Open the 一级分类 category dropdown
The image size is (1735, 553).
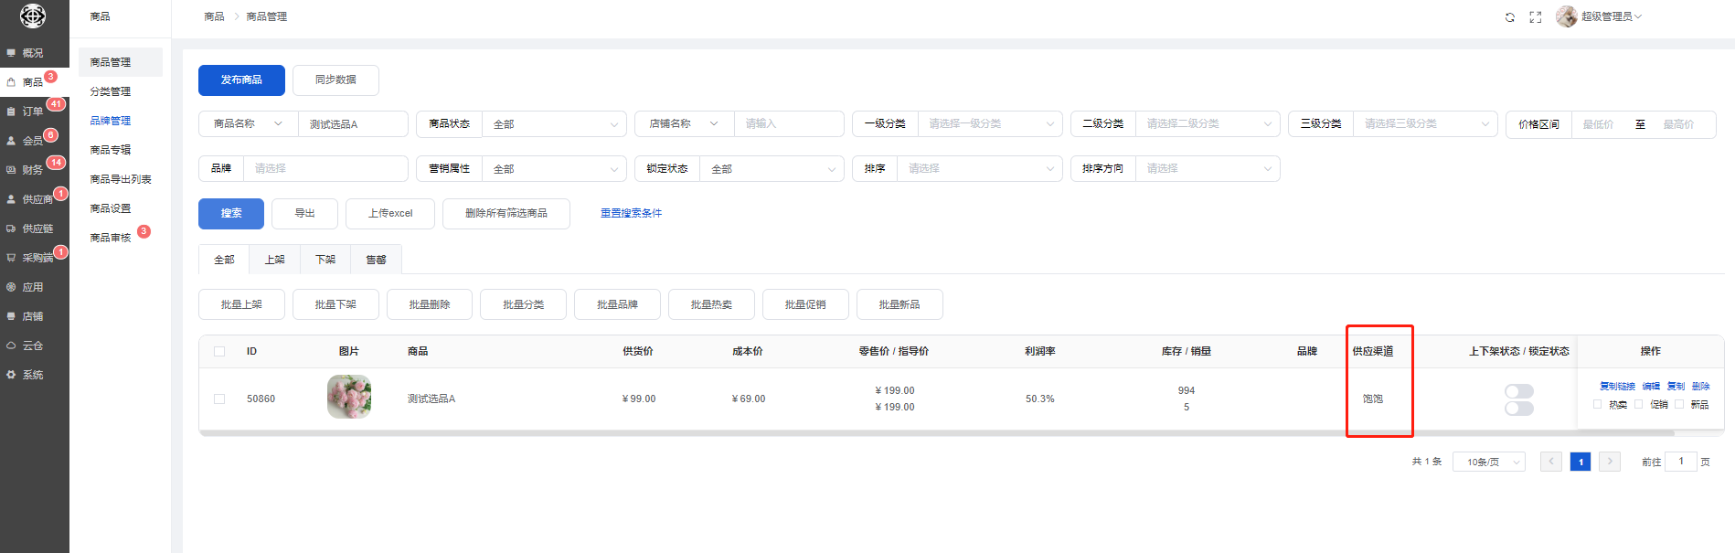pyautogui.click(x=989, y=124)
